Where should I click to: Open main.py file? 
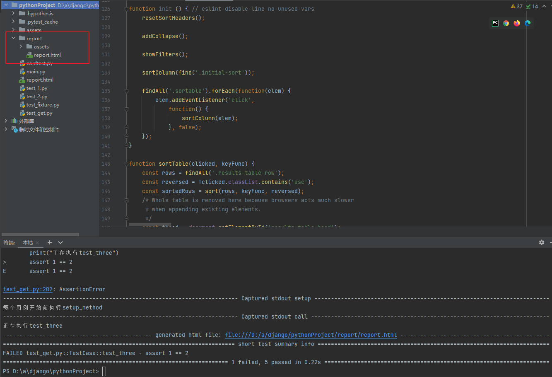pos(36,71)
